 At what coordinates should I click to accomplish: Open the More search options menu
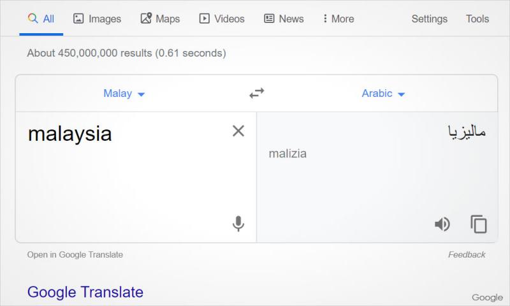[338, 18]
